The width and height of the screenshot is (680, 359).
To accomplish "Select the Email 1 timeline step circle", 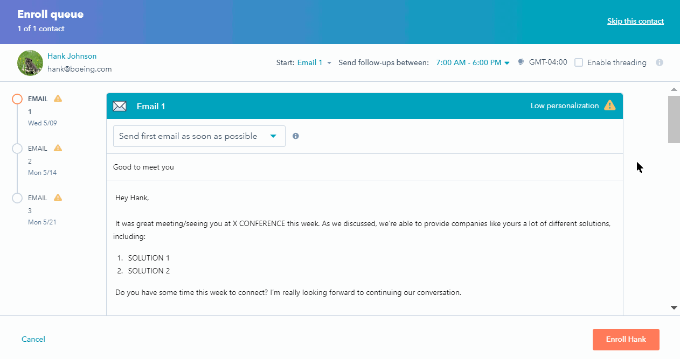I will pos(17,99).
